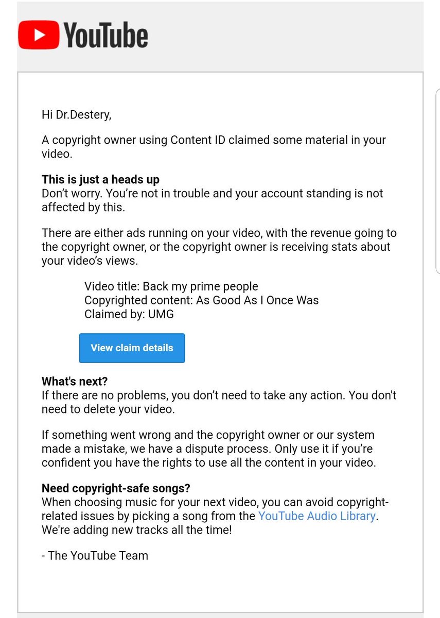Click the '- The YouTube Team' signature

tap(95, 556)
